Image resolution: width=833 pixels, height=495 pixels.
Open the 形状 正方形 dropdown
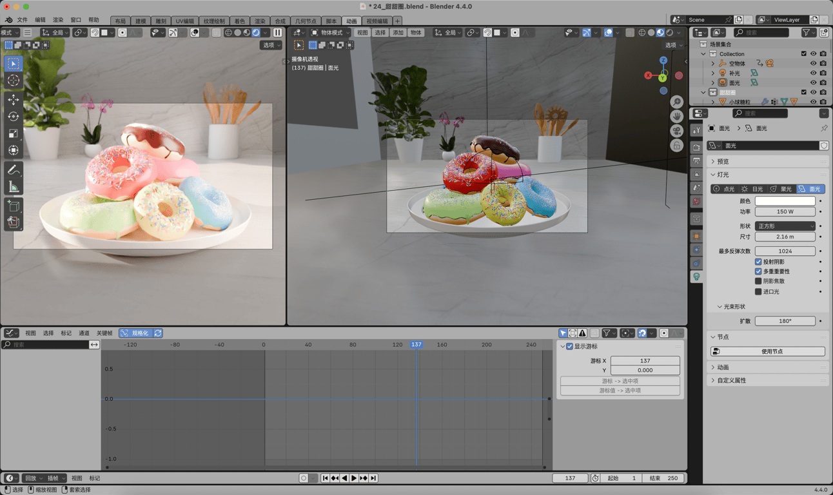pyautogui.click(x=785, y=226)
